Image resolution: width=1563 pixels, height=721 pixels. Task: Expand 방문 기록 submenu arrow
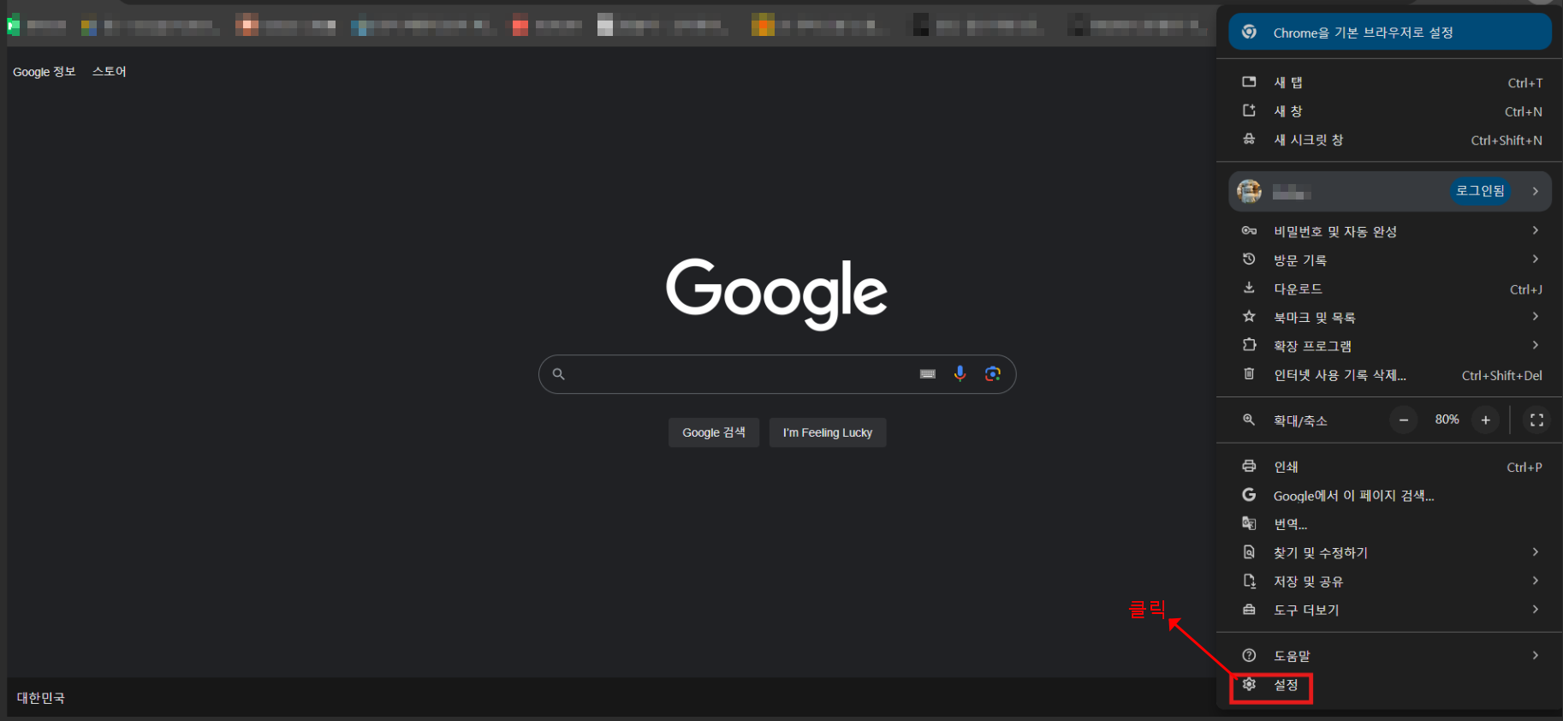point(1536,259)
